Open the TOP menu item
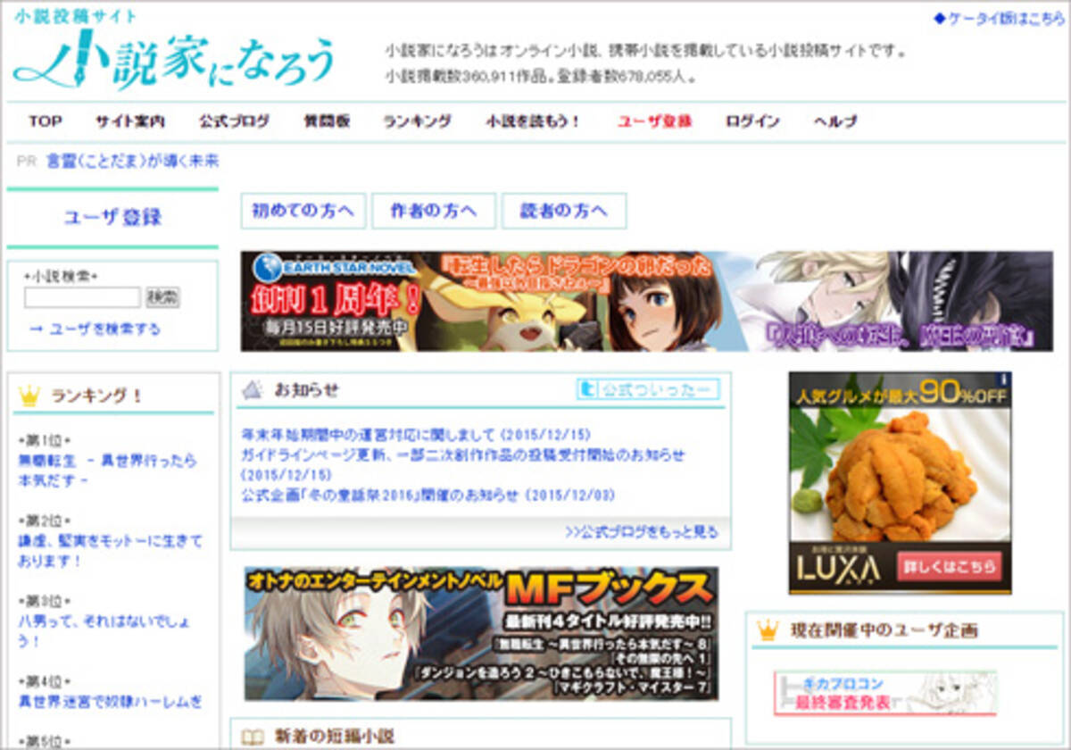The image size is (1071, 750). 45,121
